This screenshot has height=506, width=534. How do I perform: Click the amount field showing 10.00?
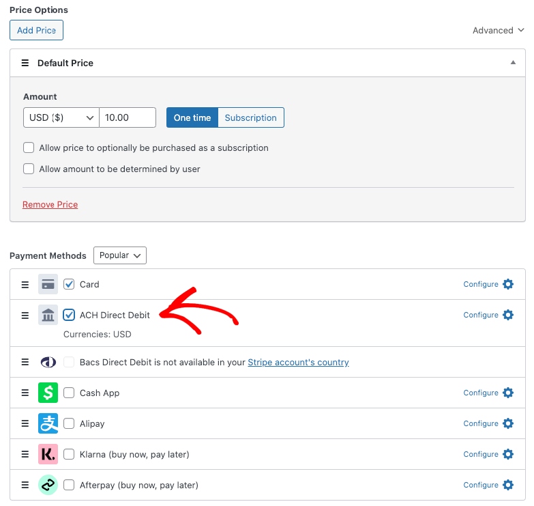point(128,117)
